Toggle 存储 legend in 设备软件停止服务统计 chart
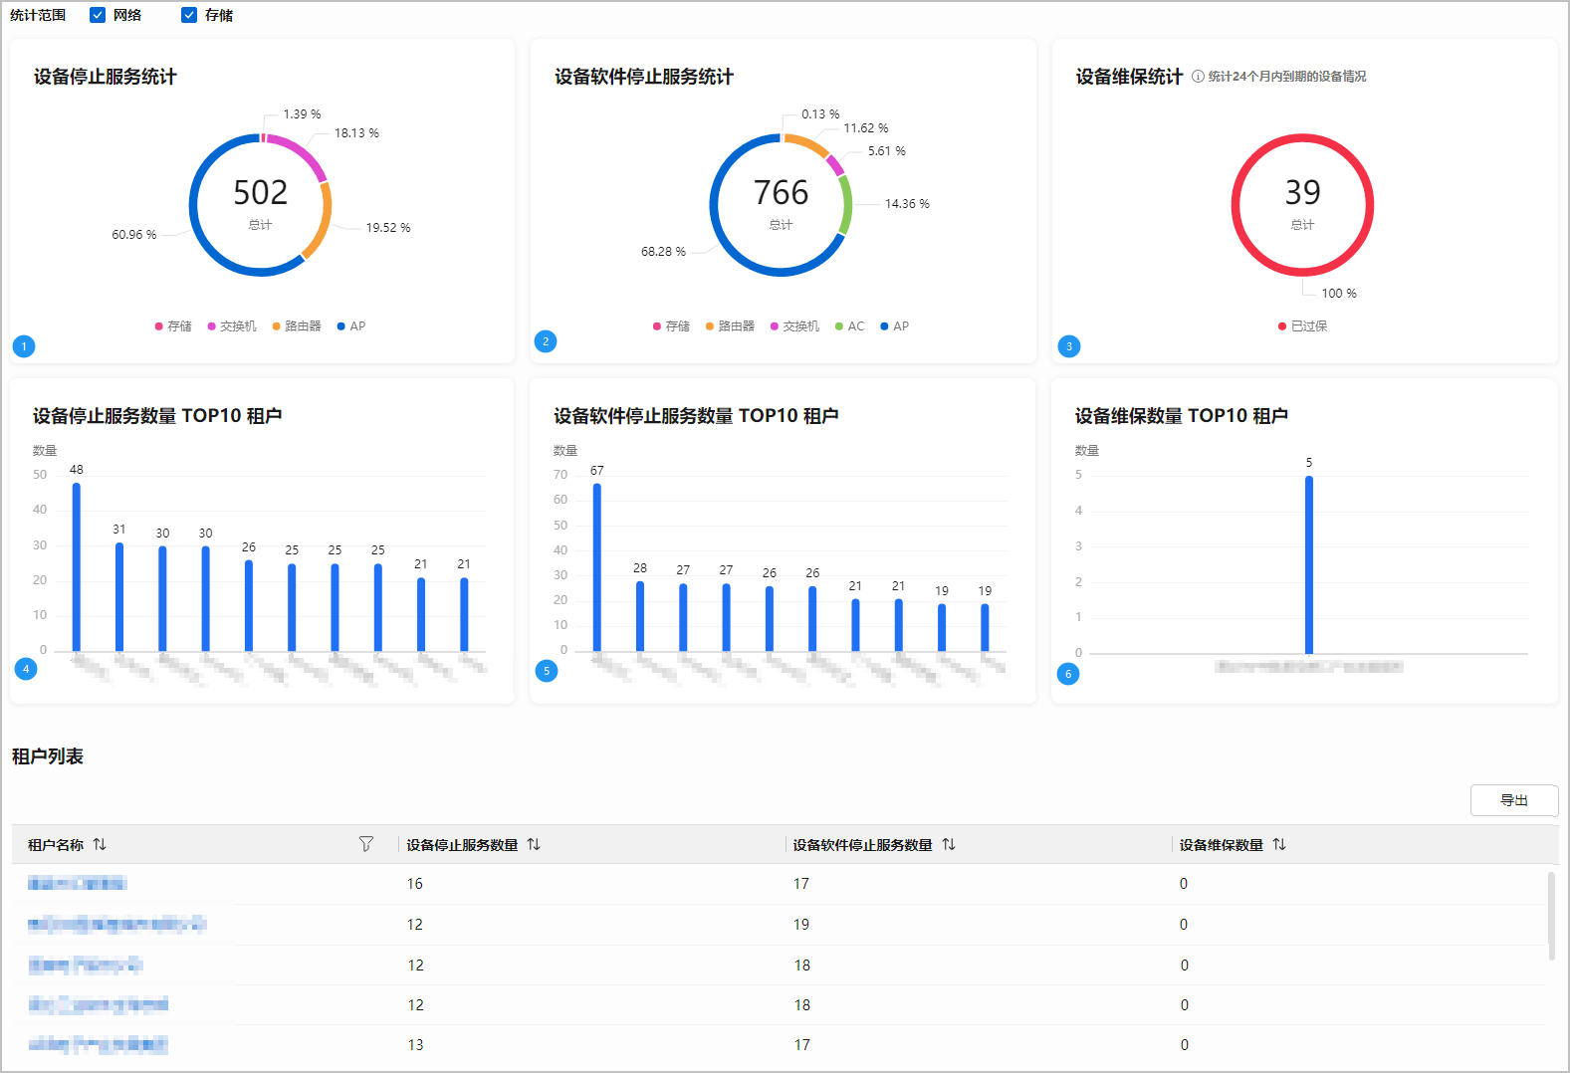Viewport: 1570px width, 1073px height. click(671, 326)
